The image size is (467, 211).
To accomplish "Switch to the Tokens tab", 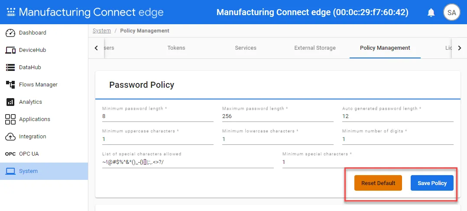I will coord(176,48).
